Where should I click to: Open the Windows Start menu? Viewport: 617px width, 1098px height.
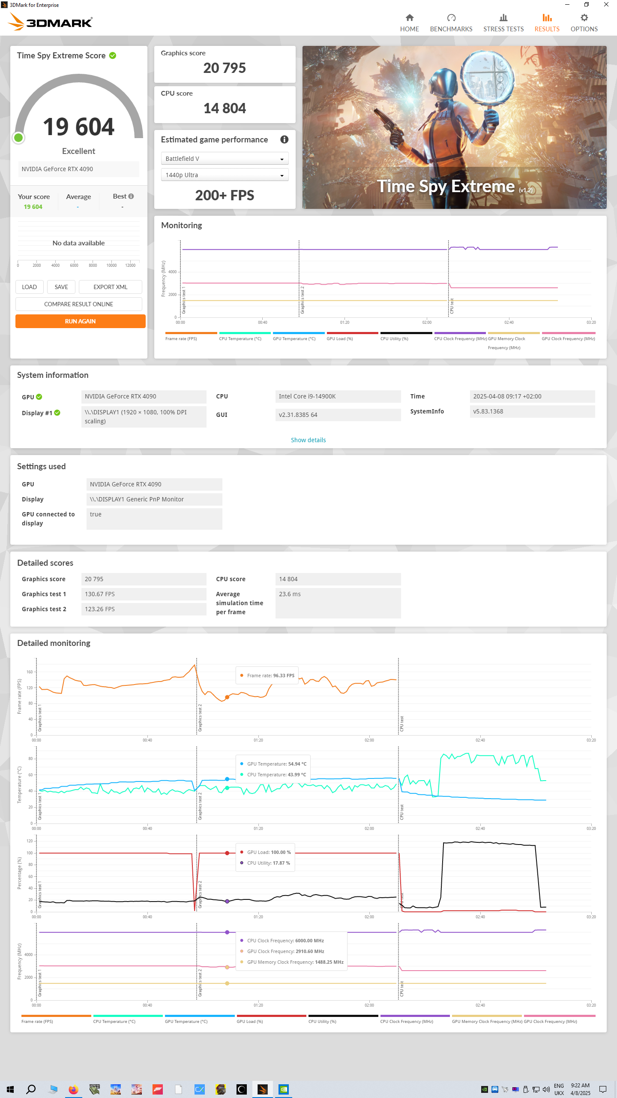[x=10, y=1089]
